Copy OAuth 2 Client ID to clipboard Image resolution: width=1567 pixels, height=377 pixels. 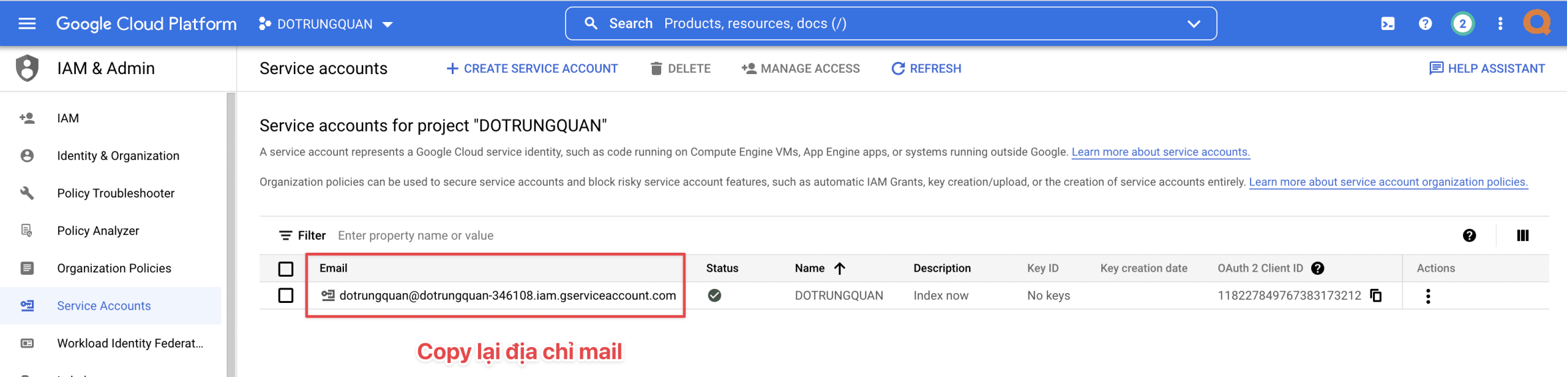pos(1376,296)
